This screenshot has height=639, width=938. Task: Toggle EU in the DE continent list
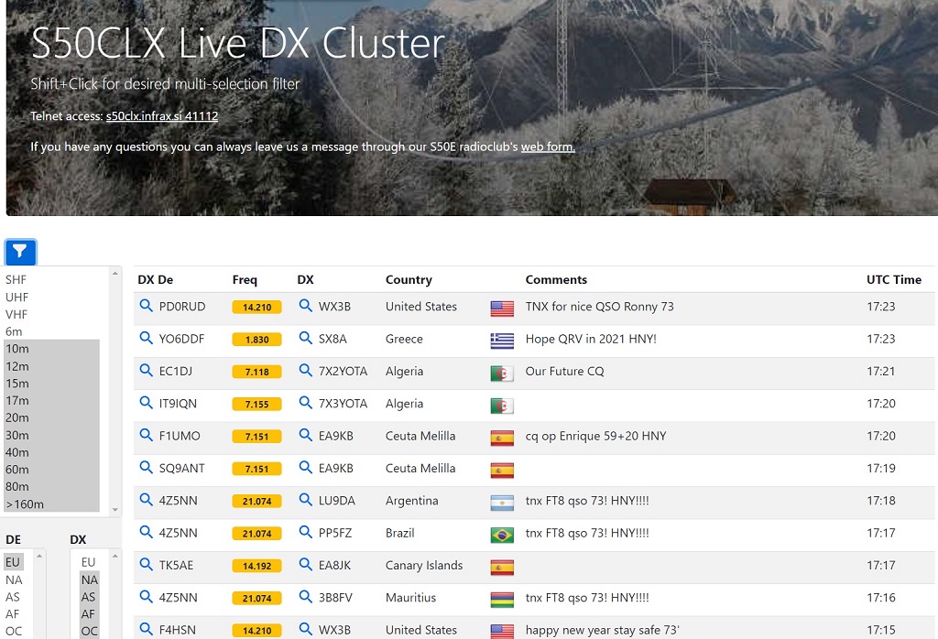coord(13,562)
